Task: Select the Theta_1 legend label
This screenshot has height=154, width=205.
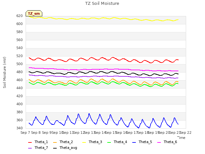Action: tap(41, 142)
